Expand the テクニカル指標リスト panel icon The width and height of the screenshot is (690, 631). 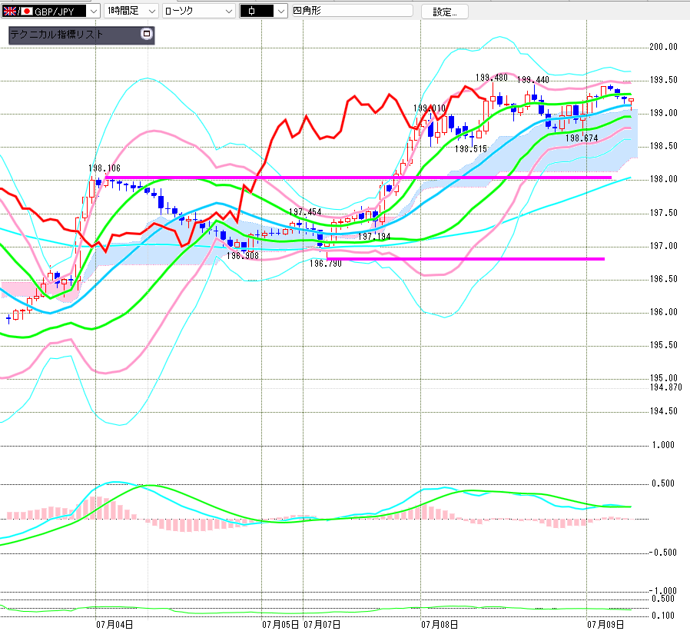coord(147,34)
